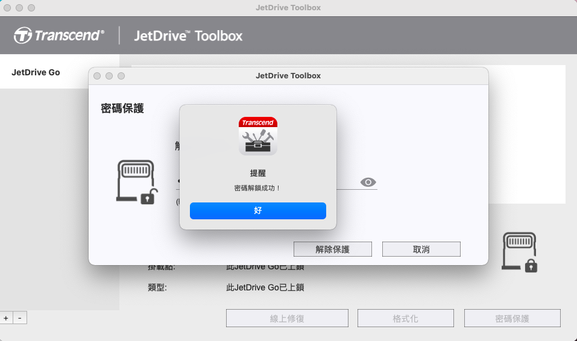
Task: Click the unlocked drive icon in the password dialog
Action: 137,182
